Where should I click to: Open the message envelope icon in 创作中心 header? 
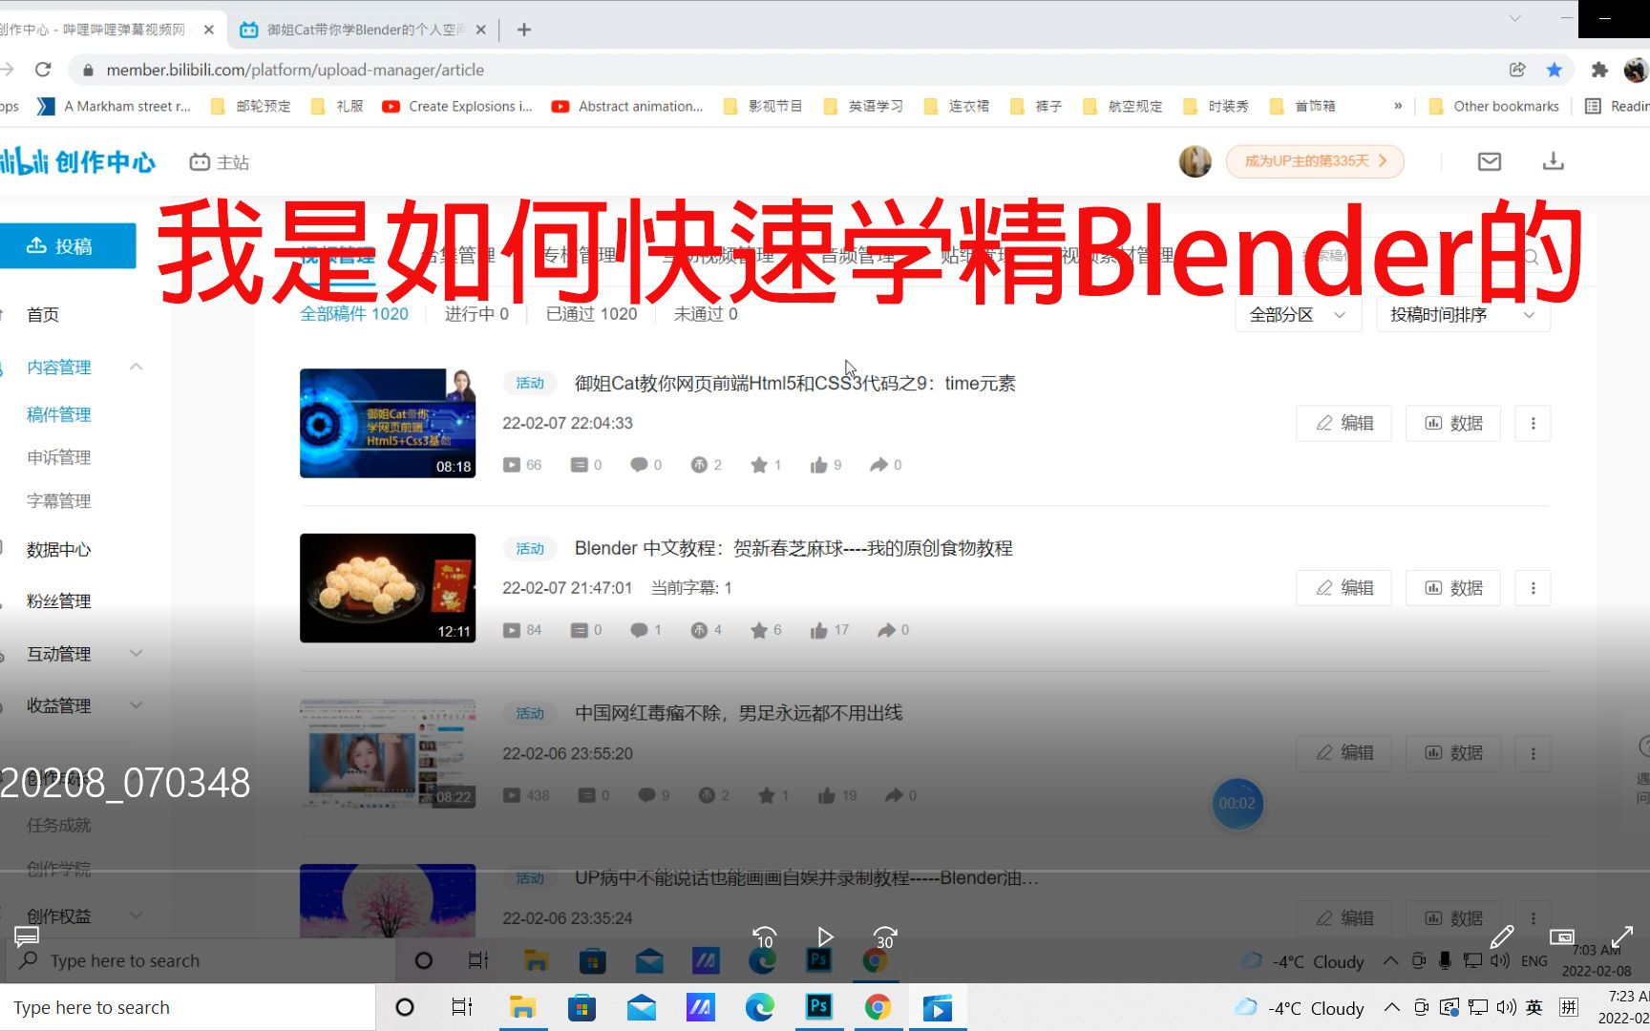[1490, 161]
